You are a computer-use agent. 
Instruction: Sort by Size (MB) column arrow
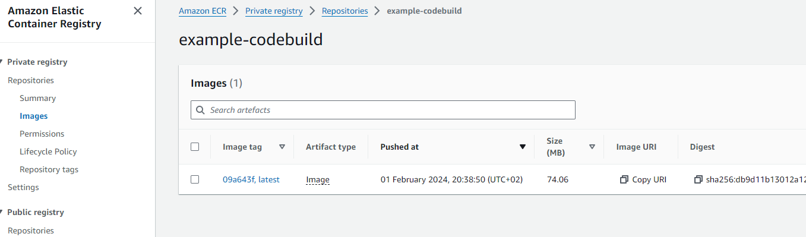pyautogui.click(x=592, y=147)
